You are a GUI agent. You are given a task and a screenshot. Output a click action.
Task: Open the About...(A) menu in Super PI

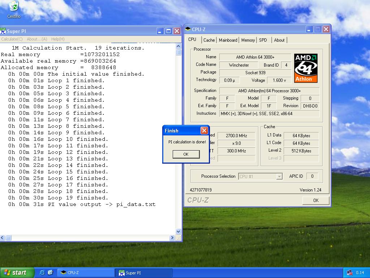(37, 39)
